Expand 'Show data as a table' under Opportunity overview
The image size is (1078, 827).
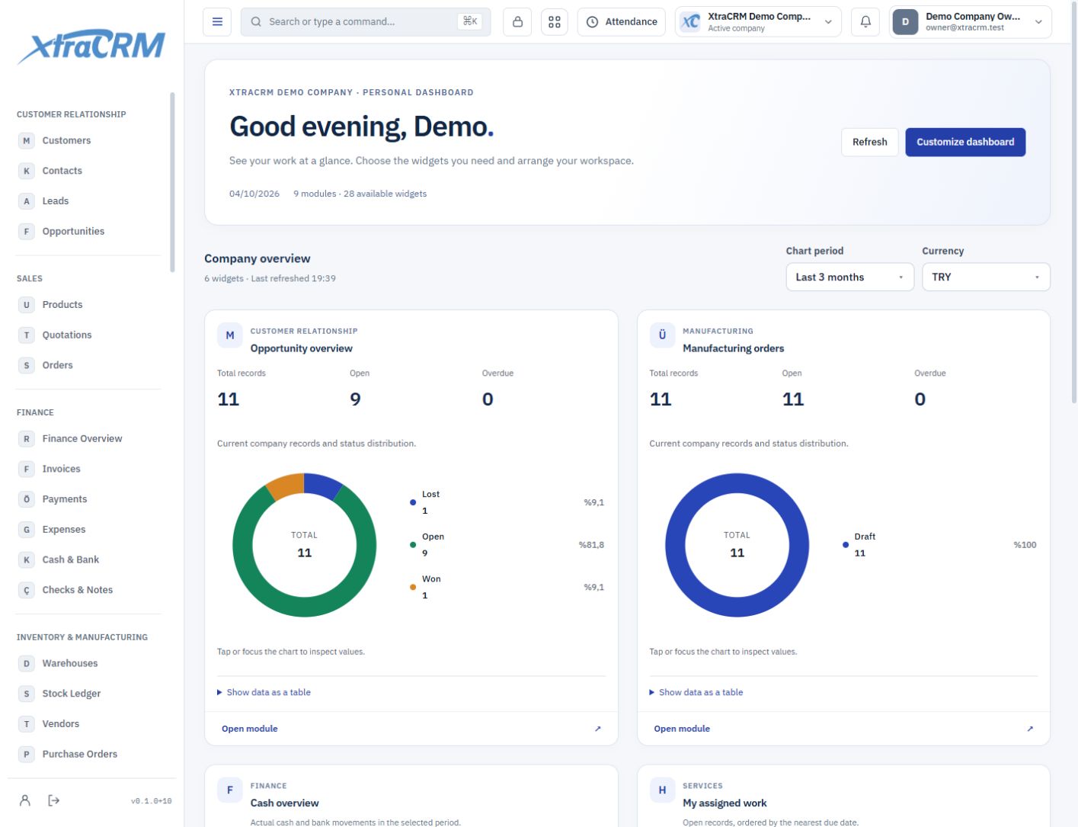coord(264,692)
